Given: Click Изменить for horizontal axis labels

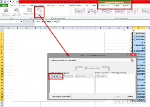Looking at the screenshot, I should 101,76.
